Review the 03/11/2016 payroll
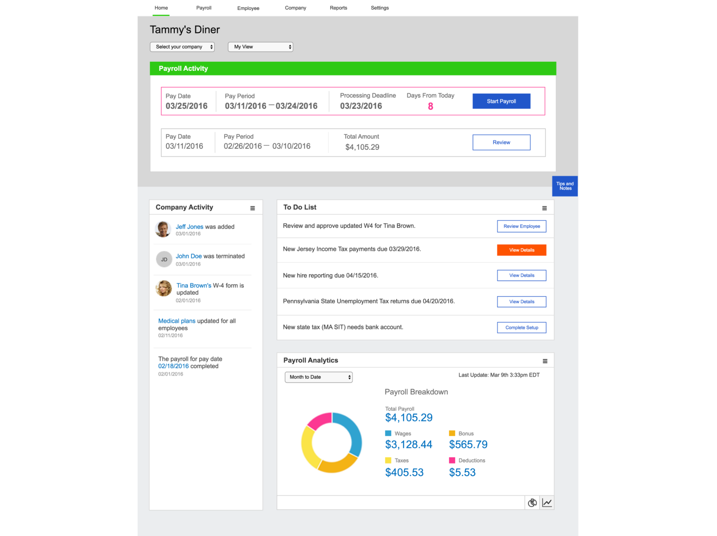 click(501, 142)
